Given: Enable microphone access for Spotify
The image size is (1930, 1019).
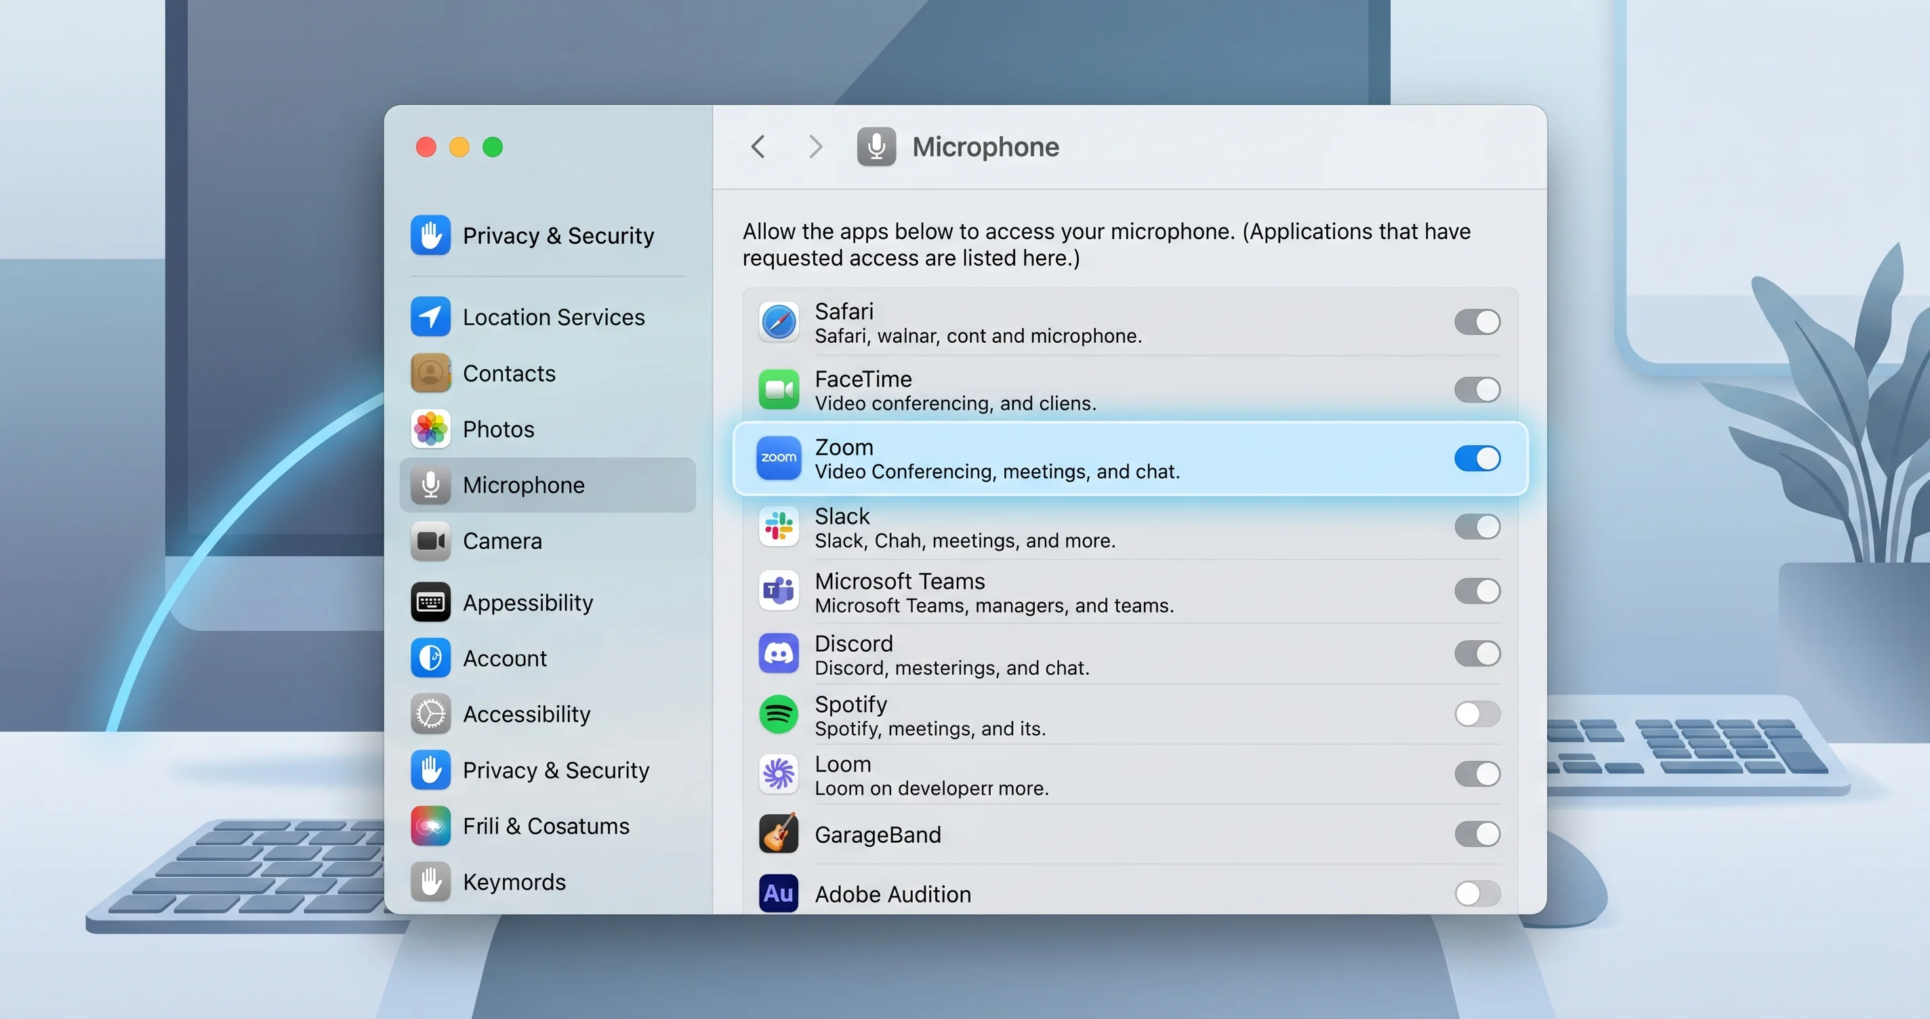Looking at the screenshot, I should 1477,714.
